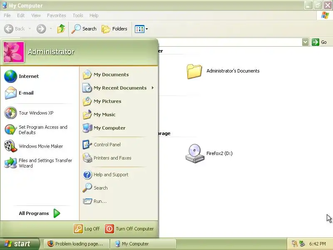This screenshot has height=250, width=333.
Task: Click the network tray icon beside clock
Action: click(x=302, y=244)
